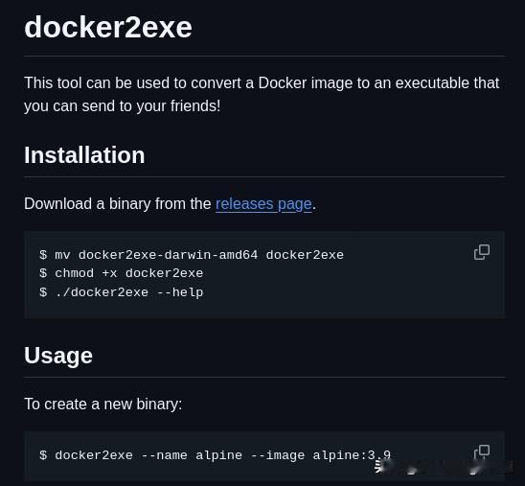The image size is (525, 486).
Task: Click the '--help' flag text
Action: click(x=180, y=292)
